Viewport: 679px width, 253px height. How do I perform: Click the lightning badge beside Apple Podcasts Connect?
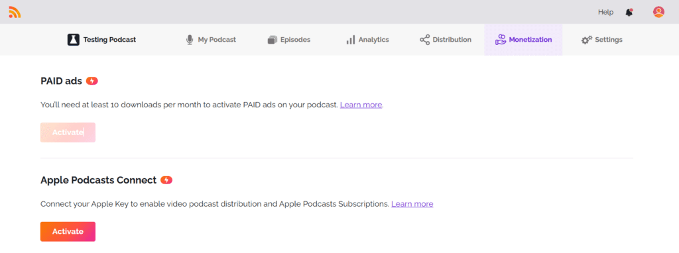pyautogui.click(x=166, y=180)
